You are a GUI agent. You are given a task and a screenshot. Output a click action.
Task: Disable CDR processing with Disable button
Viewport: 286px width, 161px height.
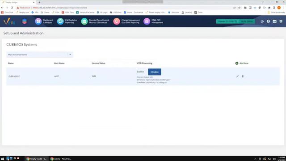click(155, 72)
